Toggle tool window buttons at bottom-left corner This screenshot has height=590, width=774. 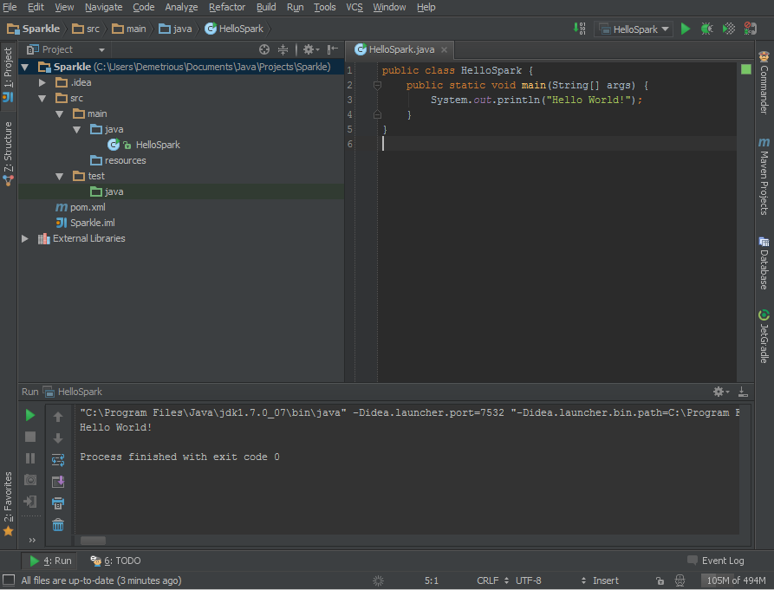(8, 580)
